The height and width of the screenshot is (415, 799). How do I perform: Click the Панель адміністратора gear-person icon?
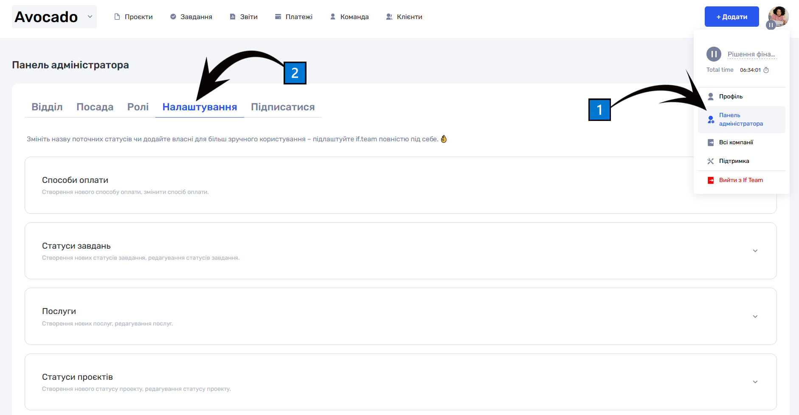coord(711,120)
